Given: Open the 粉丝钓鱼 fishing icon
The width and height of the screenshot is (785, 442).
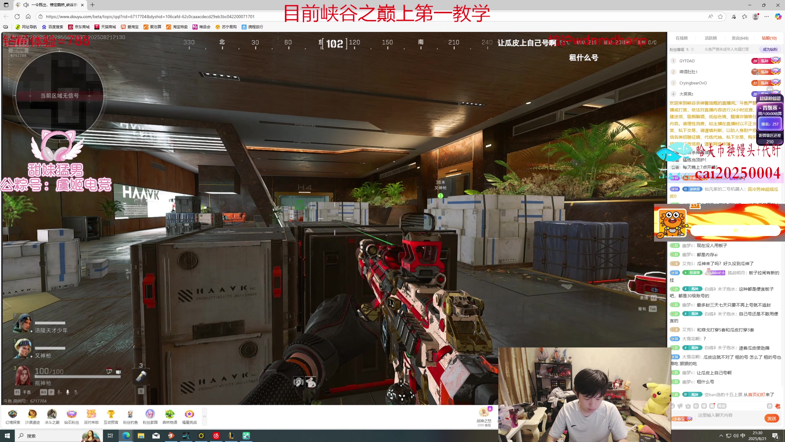Looking at the screenshot, I should (x=130, y=417).
